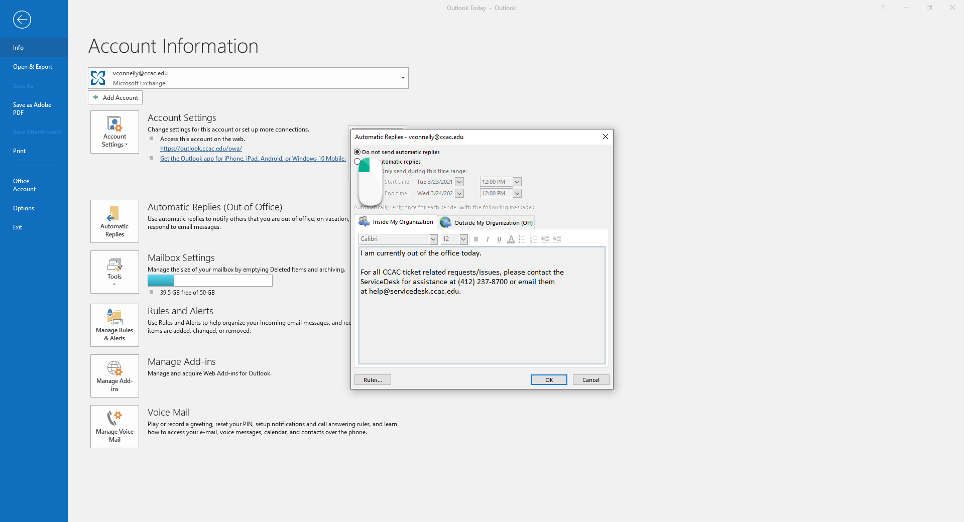
Task: Select the Do not send automatic replies option
Action: tap(357, 152)
